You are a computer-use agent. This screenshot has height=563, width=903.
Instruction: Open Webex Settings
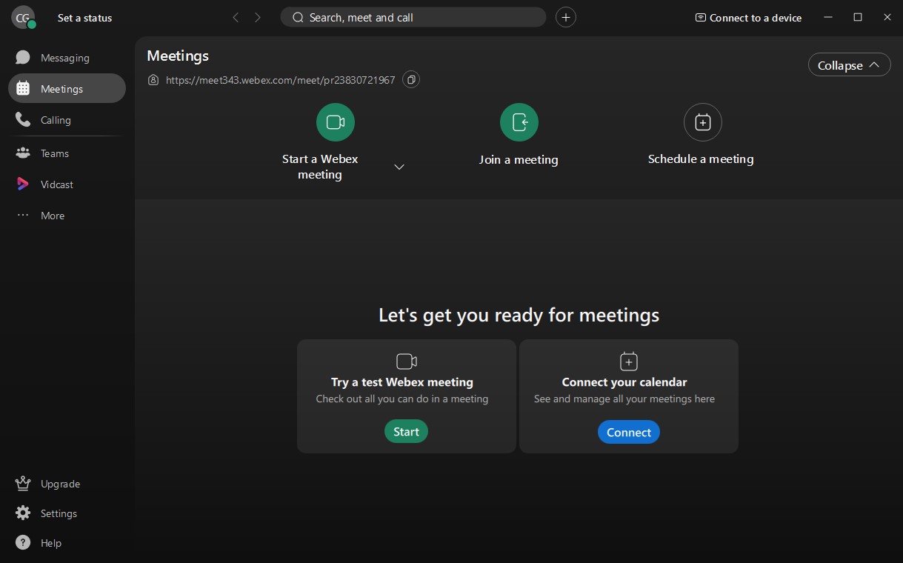click(58, 513)
